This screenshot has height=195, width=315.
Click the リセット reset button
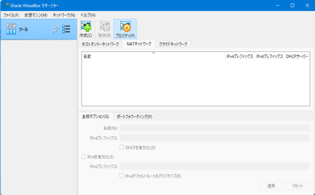tap(298, 186)
